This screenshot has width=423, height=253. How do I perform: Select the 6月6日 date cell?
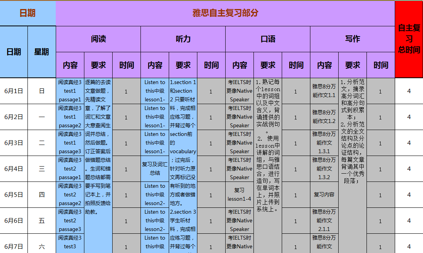click(14, 221)
